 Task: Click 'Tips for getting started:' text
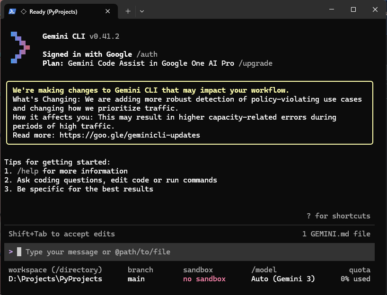point(57,162)
